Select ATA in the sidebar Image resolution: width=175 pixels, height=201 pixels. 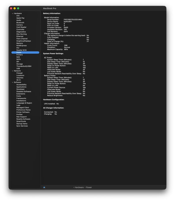click(18, 16)
